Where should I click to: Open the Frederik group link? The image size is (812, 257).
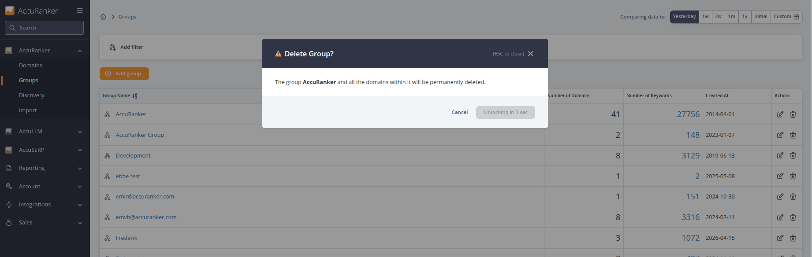point(127,238)
